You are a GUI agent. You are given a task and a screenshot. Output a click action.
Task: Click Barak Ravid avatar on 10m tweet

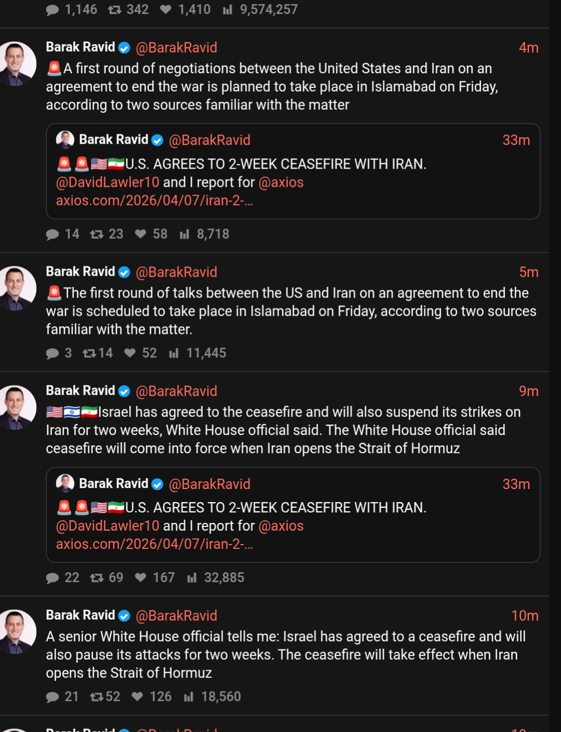pos(17,632)
